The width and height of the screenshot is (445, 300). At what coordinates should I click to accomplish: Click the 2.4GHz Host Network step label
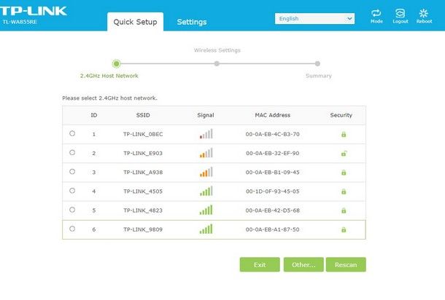(109, 76)
